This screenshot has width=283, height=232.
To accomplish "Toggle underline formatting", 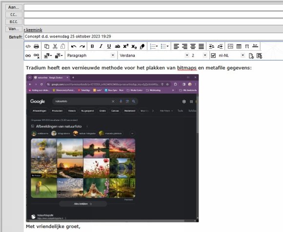I will point(109,46).
